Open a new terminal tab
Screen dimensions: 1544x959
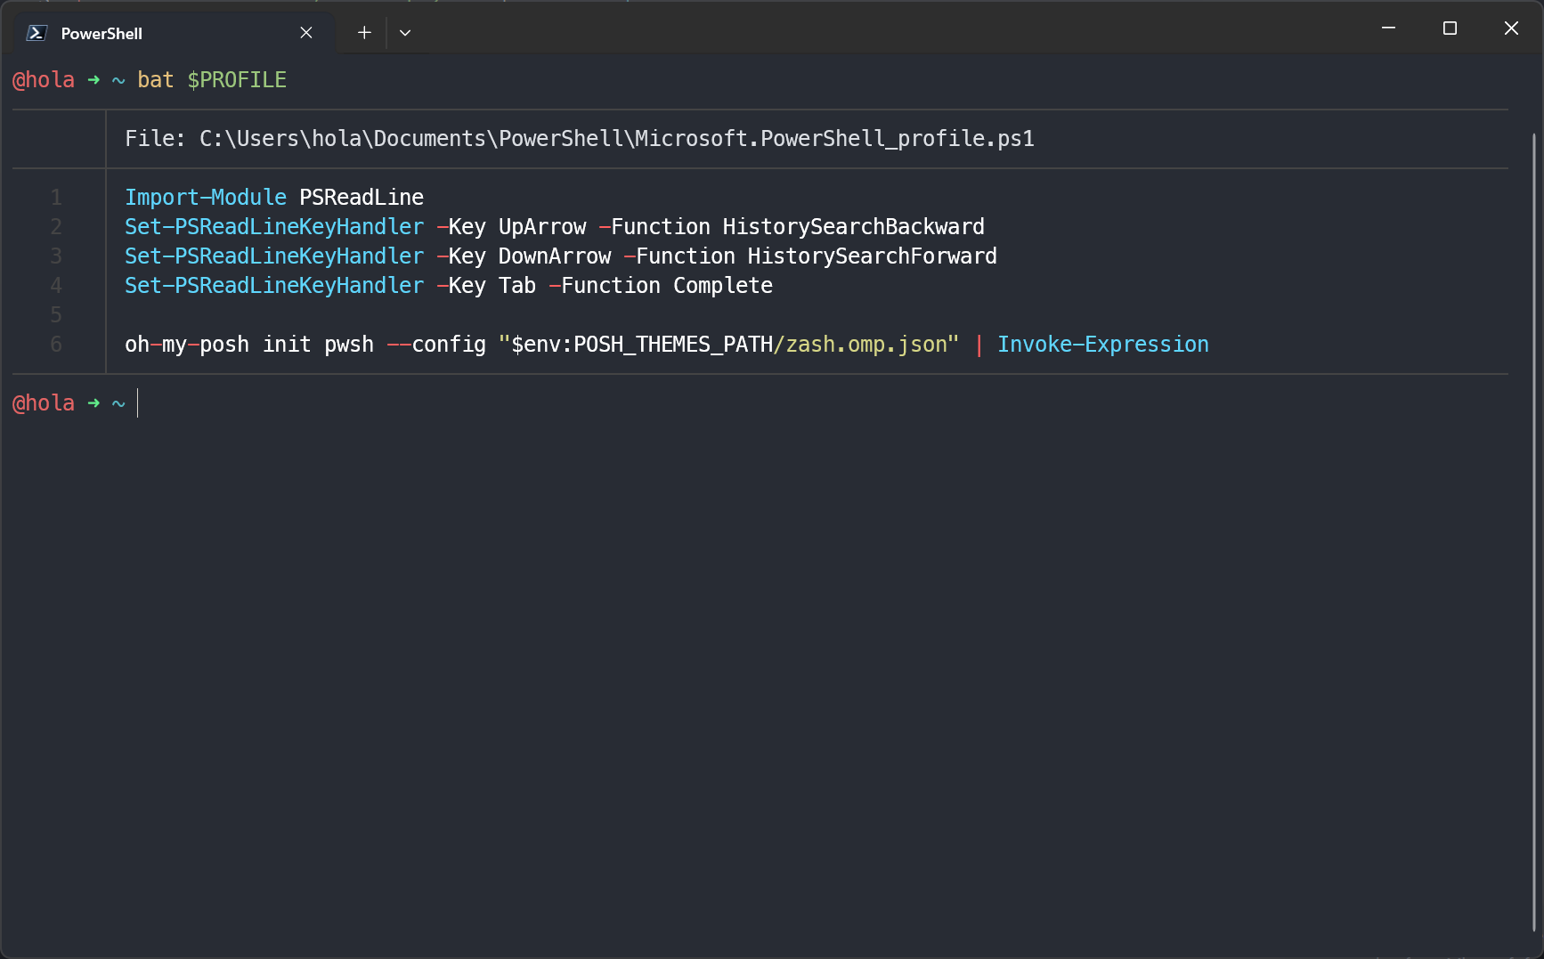(x=364, y=33)
